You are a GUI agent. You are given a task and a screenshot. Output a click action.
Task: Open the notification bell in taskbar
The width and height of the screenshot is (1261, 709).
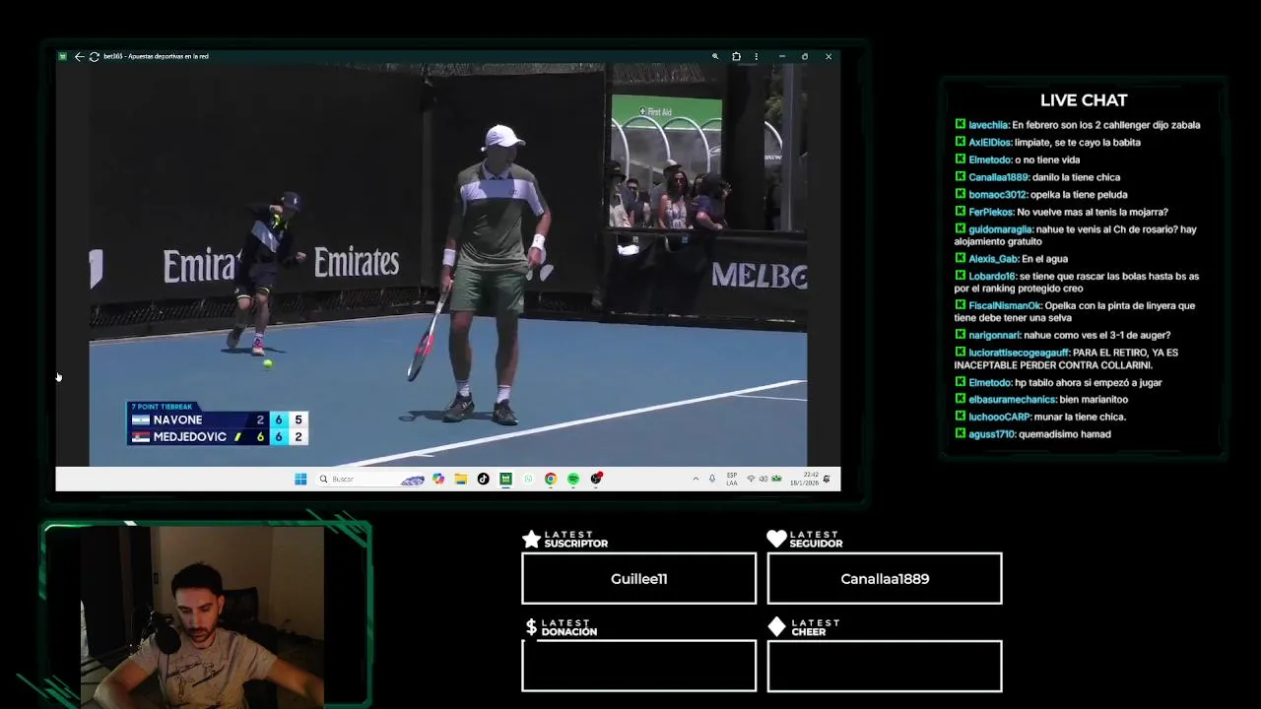pyautogui.click(x=827, y=479)
